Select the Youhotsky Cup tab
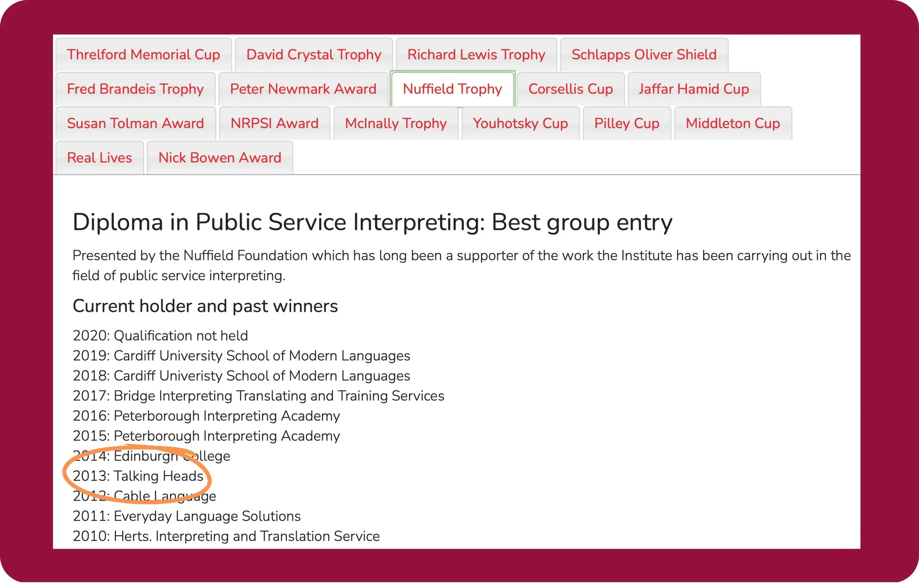 coord(520,123)
